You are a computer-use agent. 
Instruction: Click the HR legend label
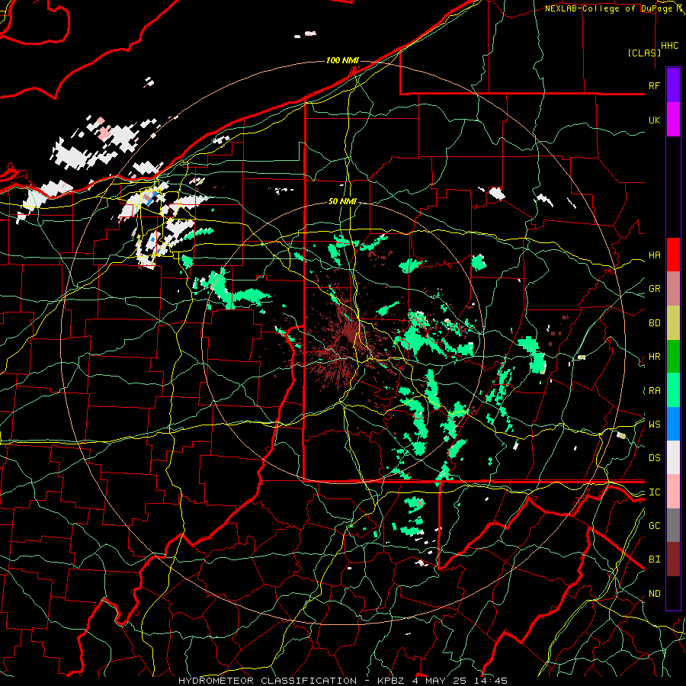coord(654,357)
